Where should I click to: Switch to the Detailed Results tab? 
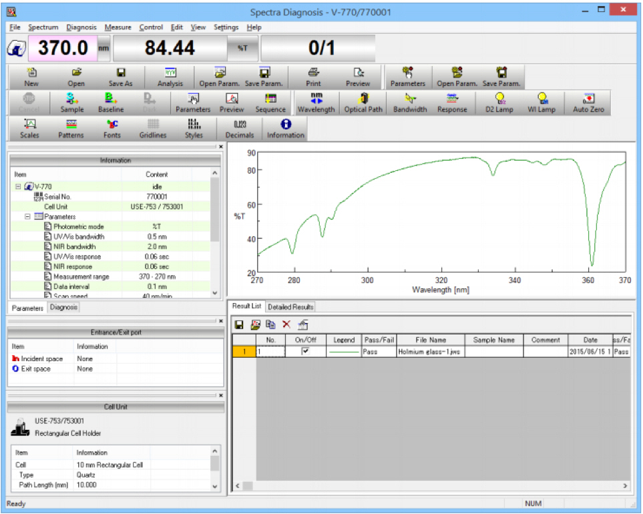[x=290, y=307]
